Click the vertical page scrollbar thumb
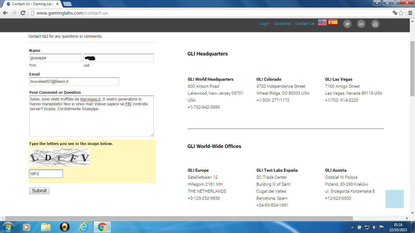This screenshot has width=415, height=233. [412, 69]
